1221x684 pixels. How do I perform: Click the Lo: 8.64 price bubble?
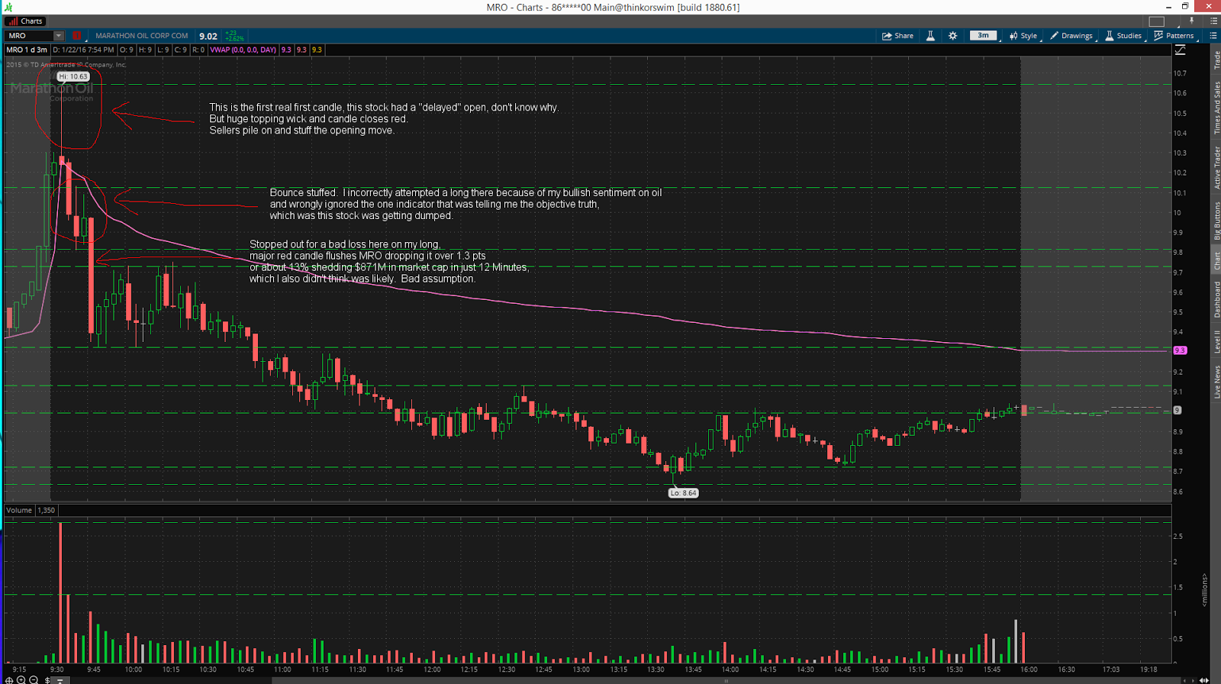[684, 493]
